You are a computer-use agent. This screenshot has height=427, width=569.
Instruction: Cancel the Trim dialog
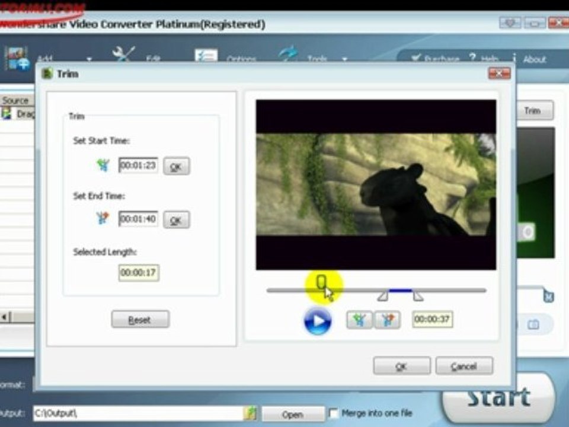click(464, 366)
